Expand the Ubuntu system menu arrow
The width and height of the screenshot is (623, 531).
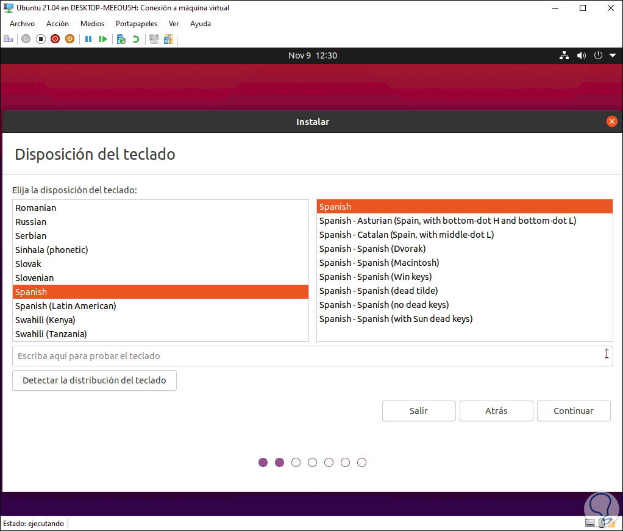[613, 55]
